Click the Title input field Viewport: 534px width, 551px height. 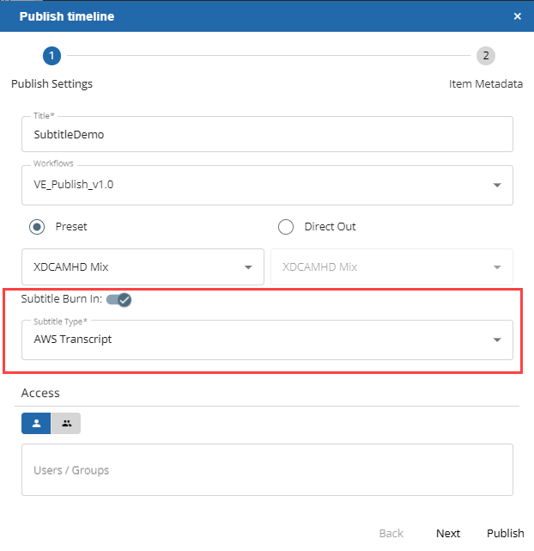[x=267, y=134]
